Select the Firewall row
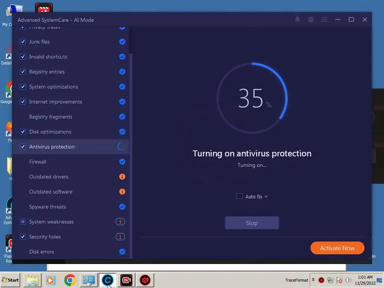 [x=71, y=162]
